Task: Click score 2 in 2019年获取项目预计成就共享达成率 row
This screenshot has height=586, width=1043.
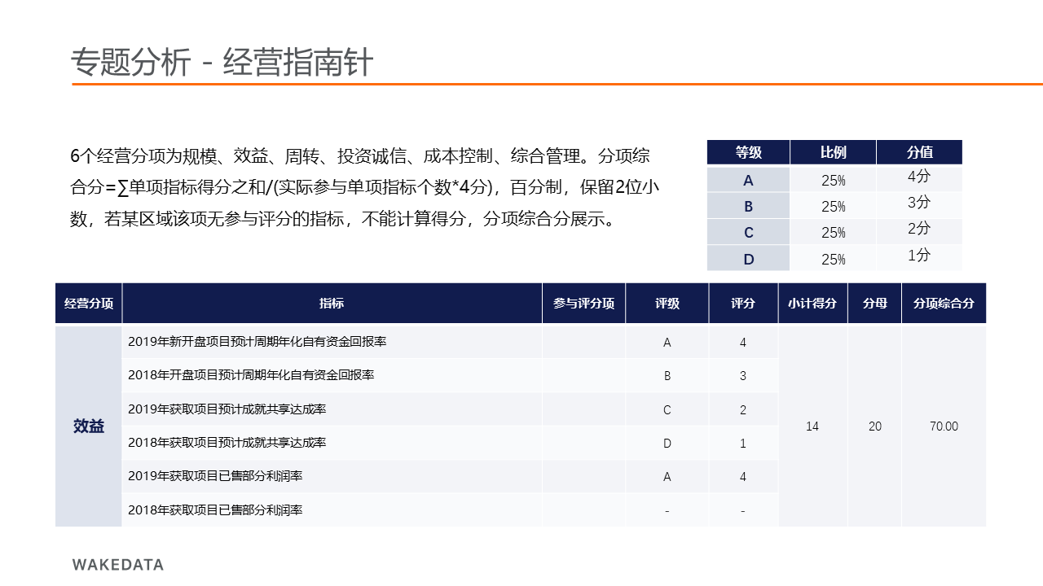Action: pyautogui.click(x=743, y=409)
